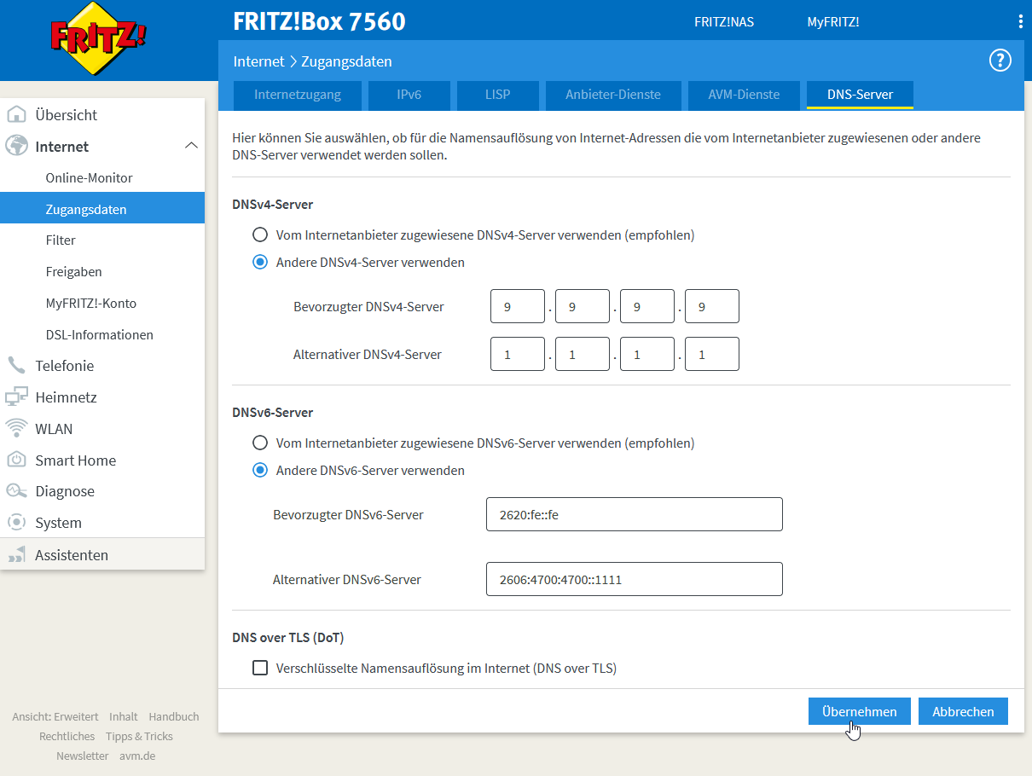Open FRITZ!NAS from the header
This screenshot has height=776, width=1032.
coord(723,21)
